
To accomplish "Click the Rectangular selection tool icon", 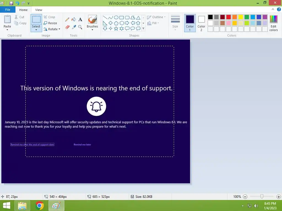I will pyautogui.click(x=36, y=20).
